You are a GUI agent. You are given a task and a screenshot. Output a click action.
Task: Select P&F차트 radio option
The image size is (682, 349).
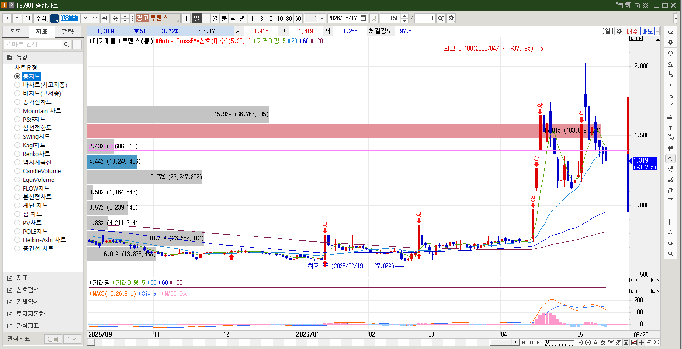17,119
